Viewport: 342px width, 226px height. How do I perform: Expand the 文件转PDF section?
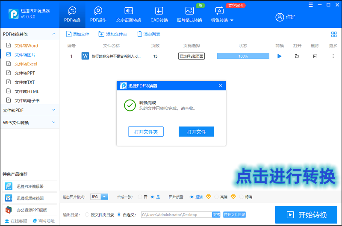[x=29, y=110]
